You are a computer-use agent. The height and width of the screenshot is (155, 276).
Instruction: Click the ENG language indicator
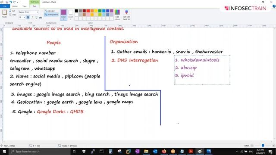coord(251,151)
